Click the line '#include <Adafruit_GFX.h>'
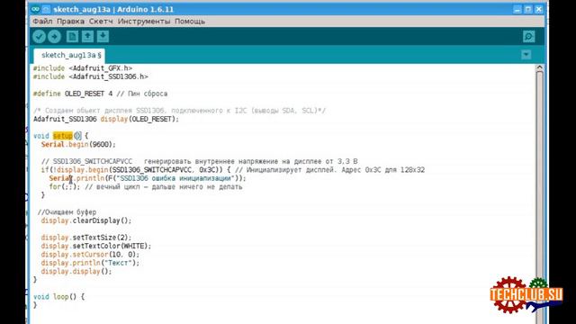This screenshot has height=324, width=576. [83, 68]
